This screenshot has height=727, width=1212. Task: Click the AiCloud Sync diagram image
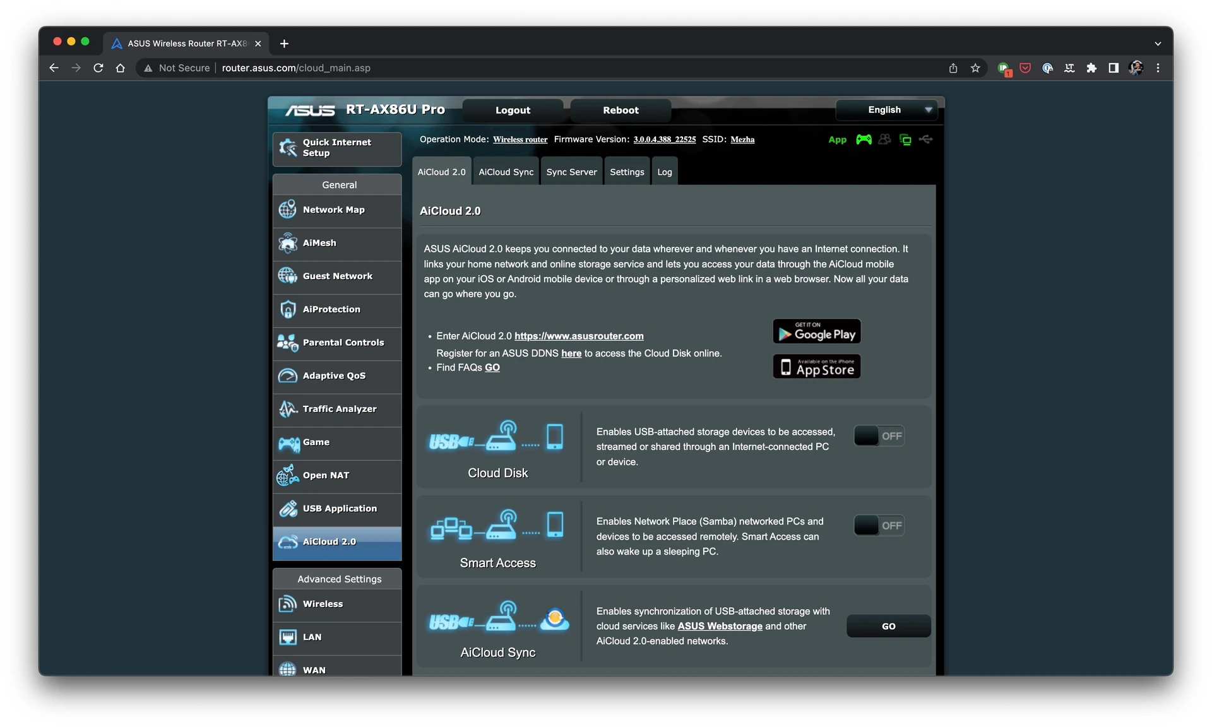click(x=499, y=616)
